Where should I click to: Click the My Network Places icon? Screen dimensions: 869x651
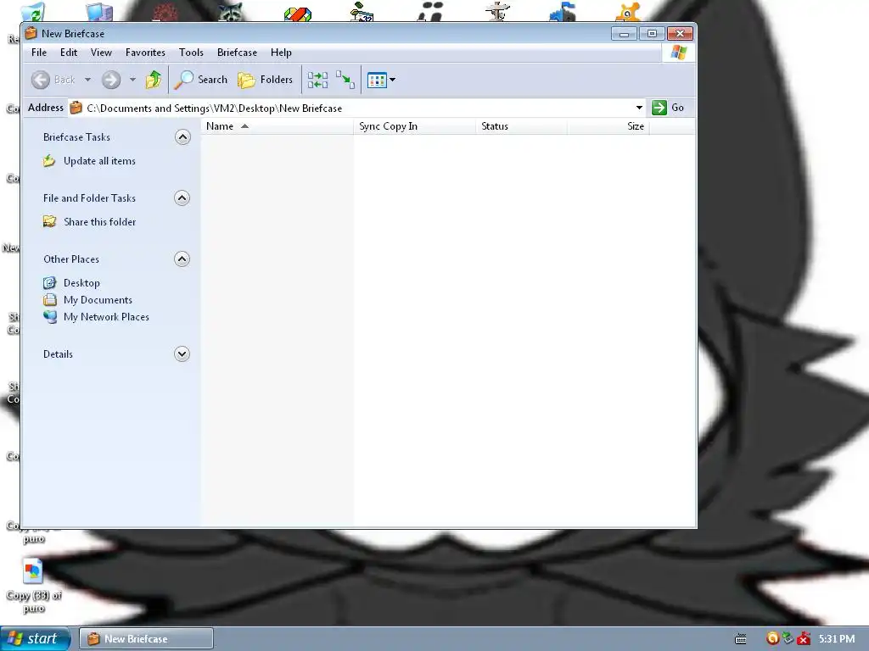click(x=49, y=317)
